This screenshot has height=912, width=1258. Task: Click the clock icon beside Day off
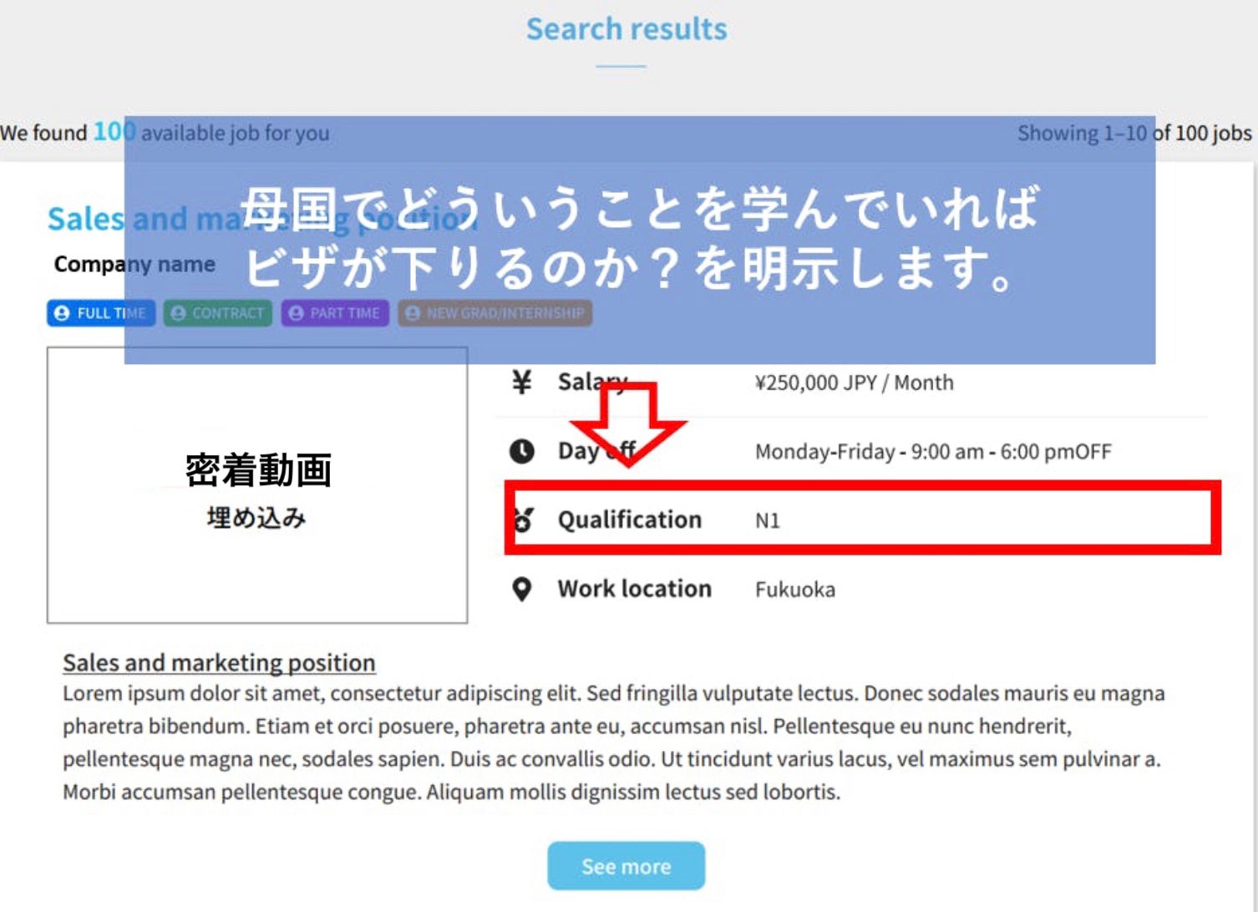[522, 451]
